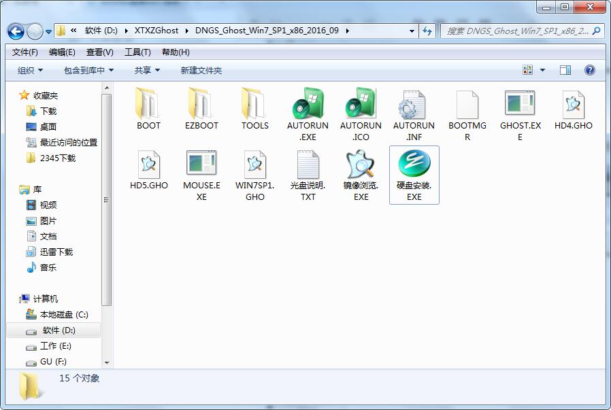The width and height of the screenshot is (611, 410).
Task: Select the WIN7SP1.GHO image file
Action: [254, 166]
